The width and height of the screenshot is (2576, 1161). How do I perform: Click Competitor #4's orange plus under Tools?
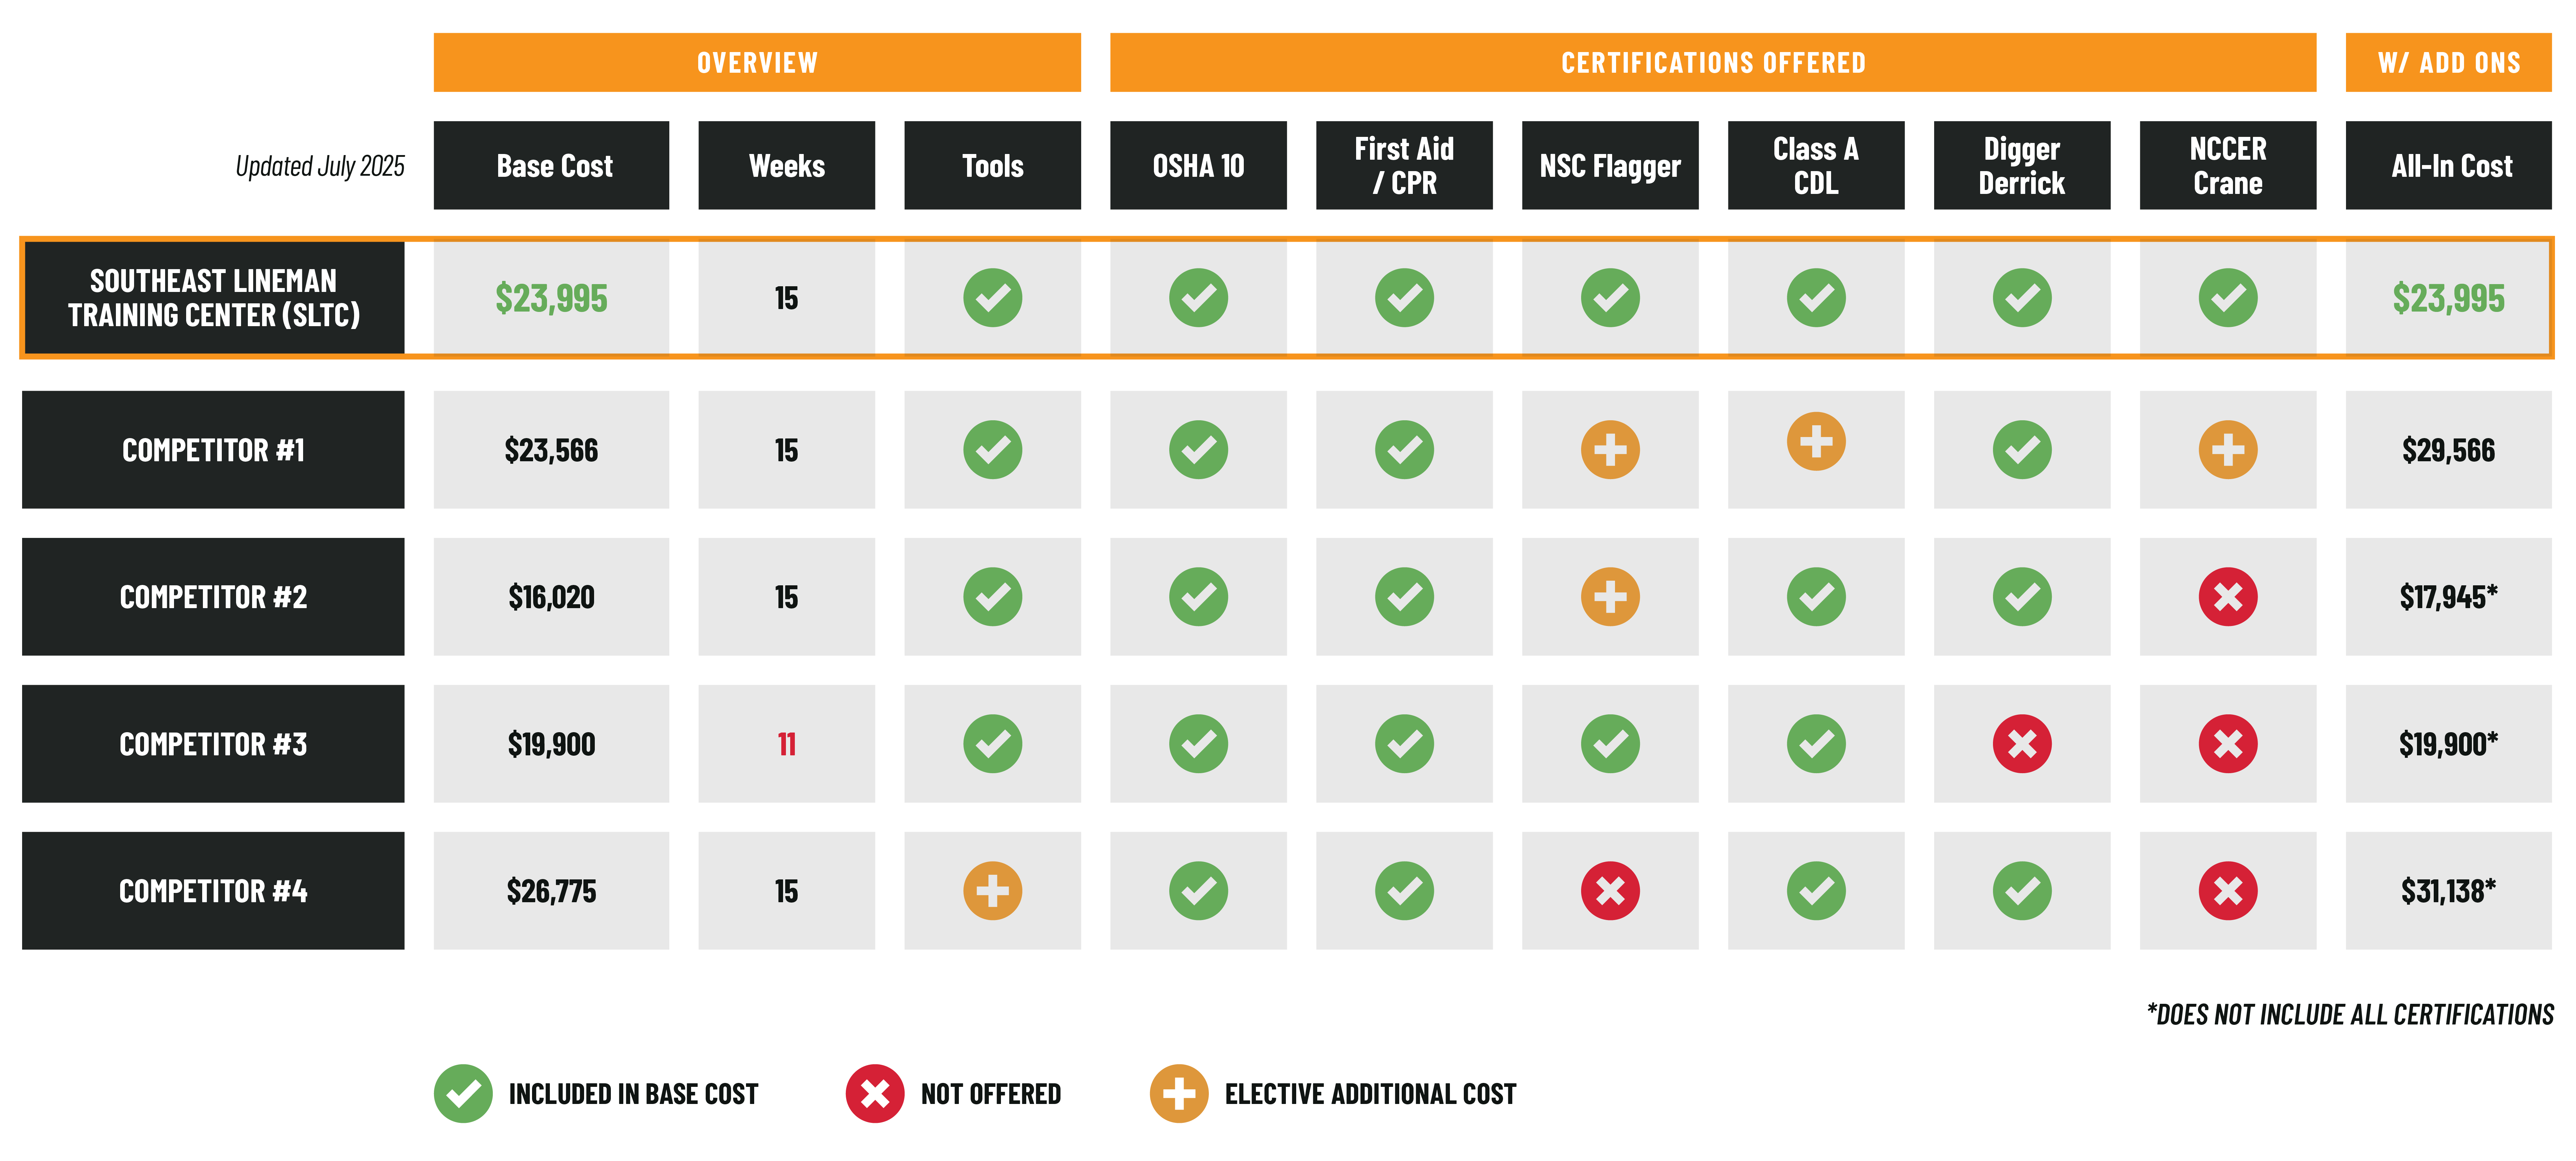coord(992,891)
